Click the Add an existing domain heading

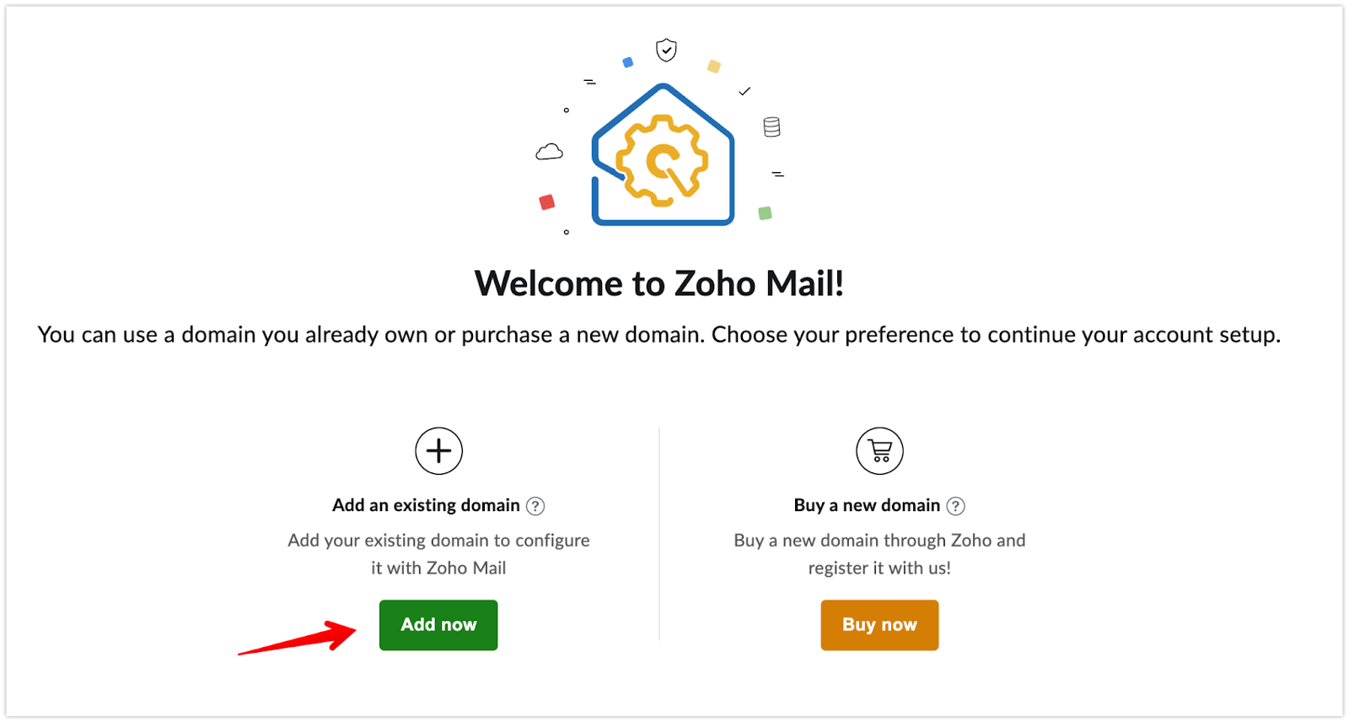(x=426, y=505)
